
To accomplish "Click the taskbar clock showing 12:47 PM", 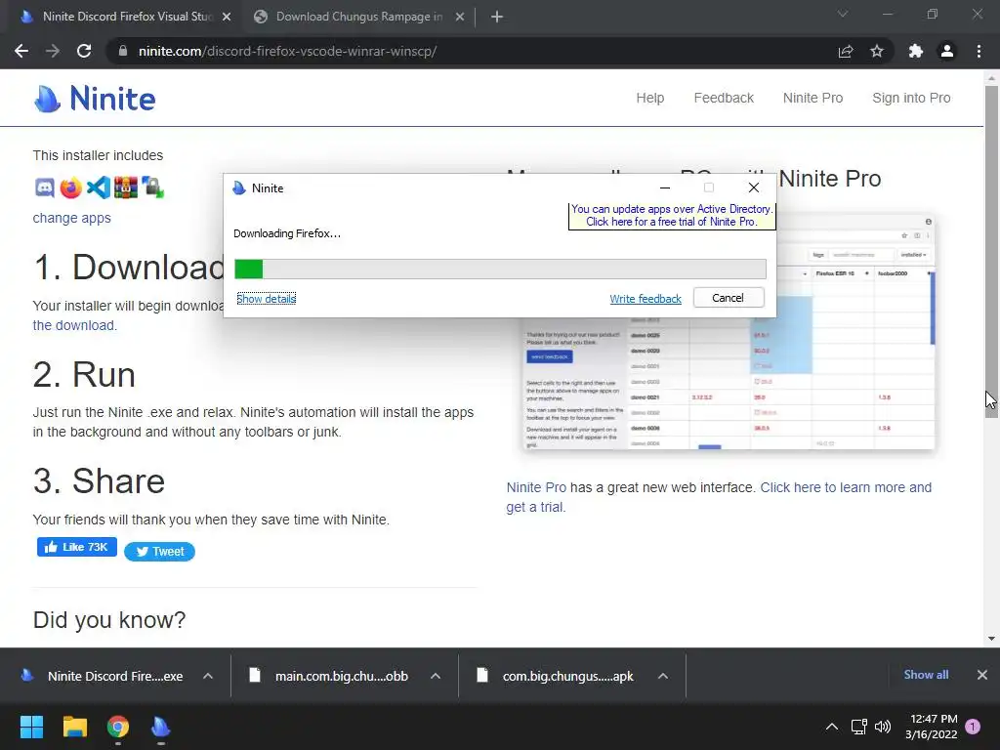I will [933, 727].
